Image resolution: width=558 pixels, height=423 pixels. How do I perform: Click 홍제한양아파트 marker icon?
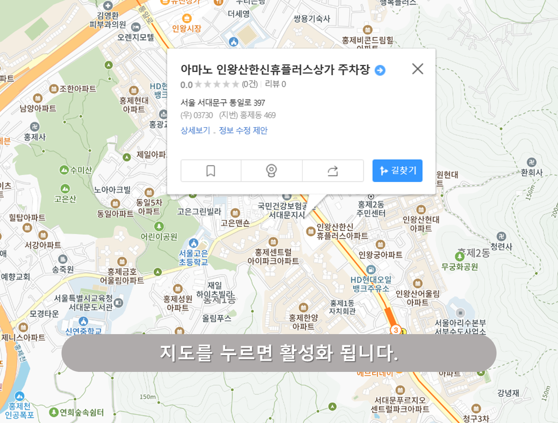click(x=304, y=307)
